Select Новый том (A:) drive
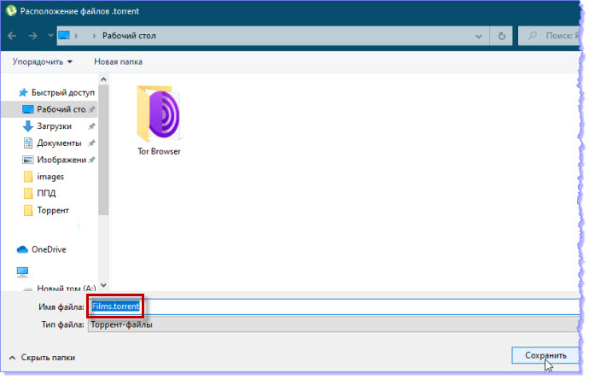Screen dimensions: 589x379 (x=66, y=289)
